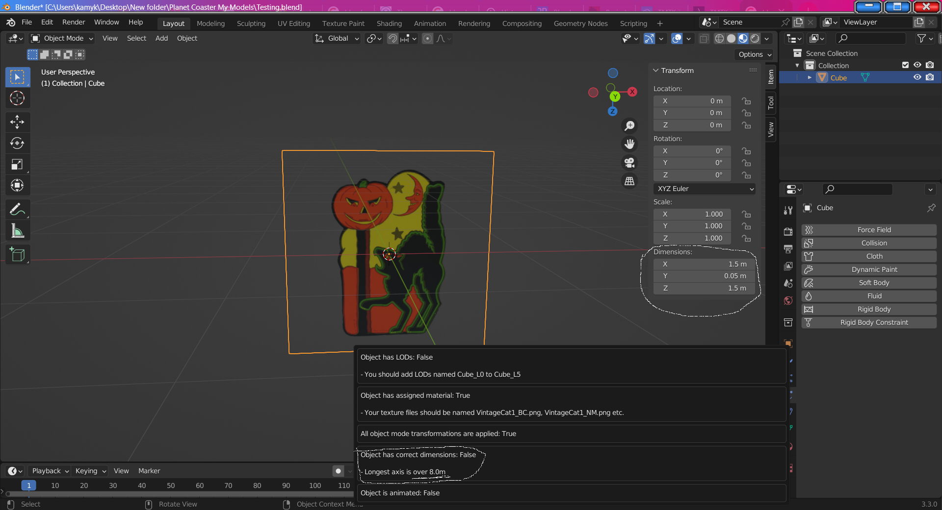This screenshot has height=510, width=942.
Task: Click the Collision physics button
Action: click(x=869, y=243)
